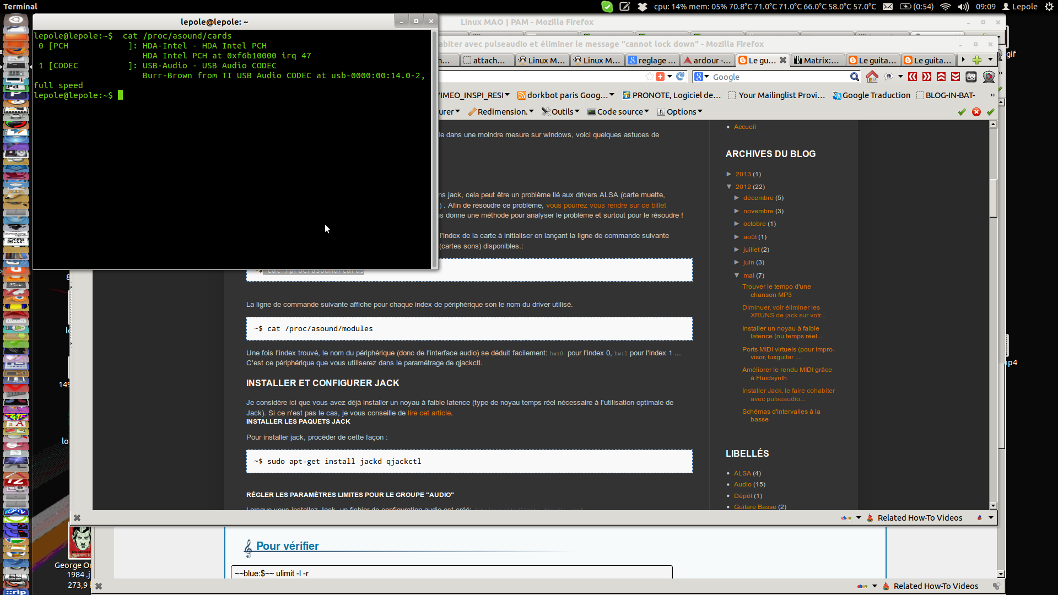This screenshot has height=595, width=1058.
Task: Click in the Google search field
Action: pos(777,77)
